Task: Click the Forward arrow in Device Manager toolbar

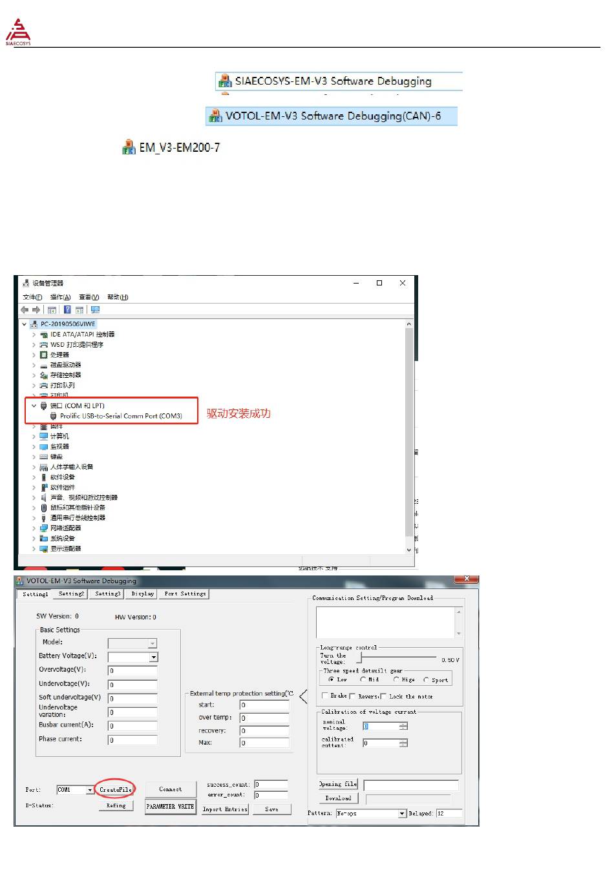Action: [x=36, y=310]
